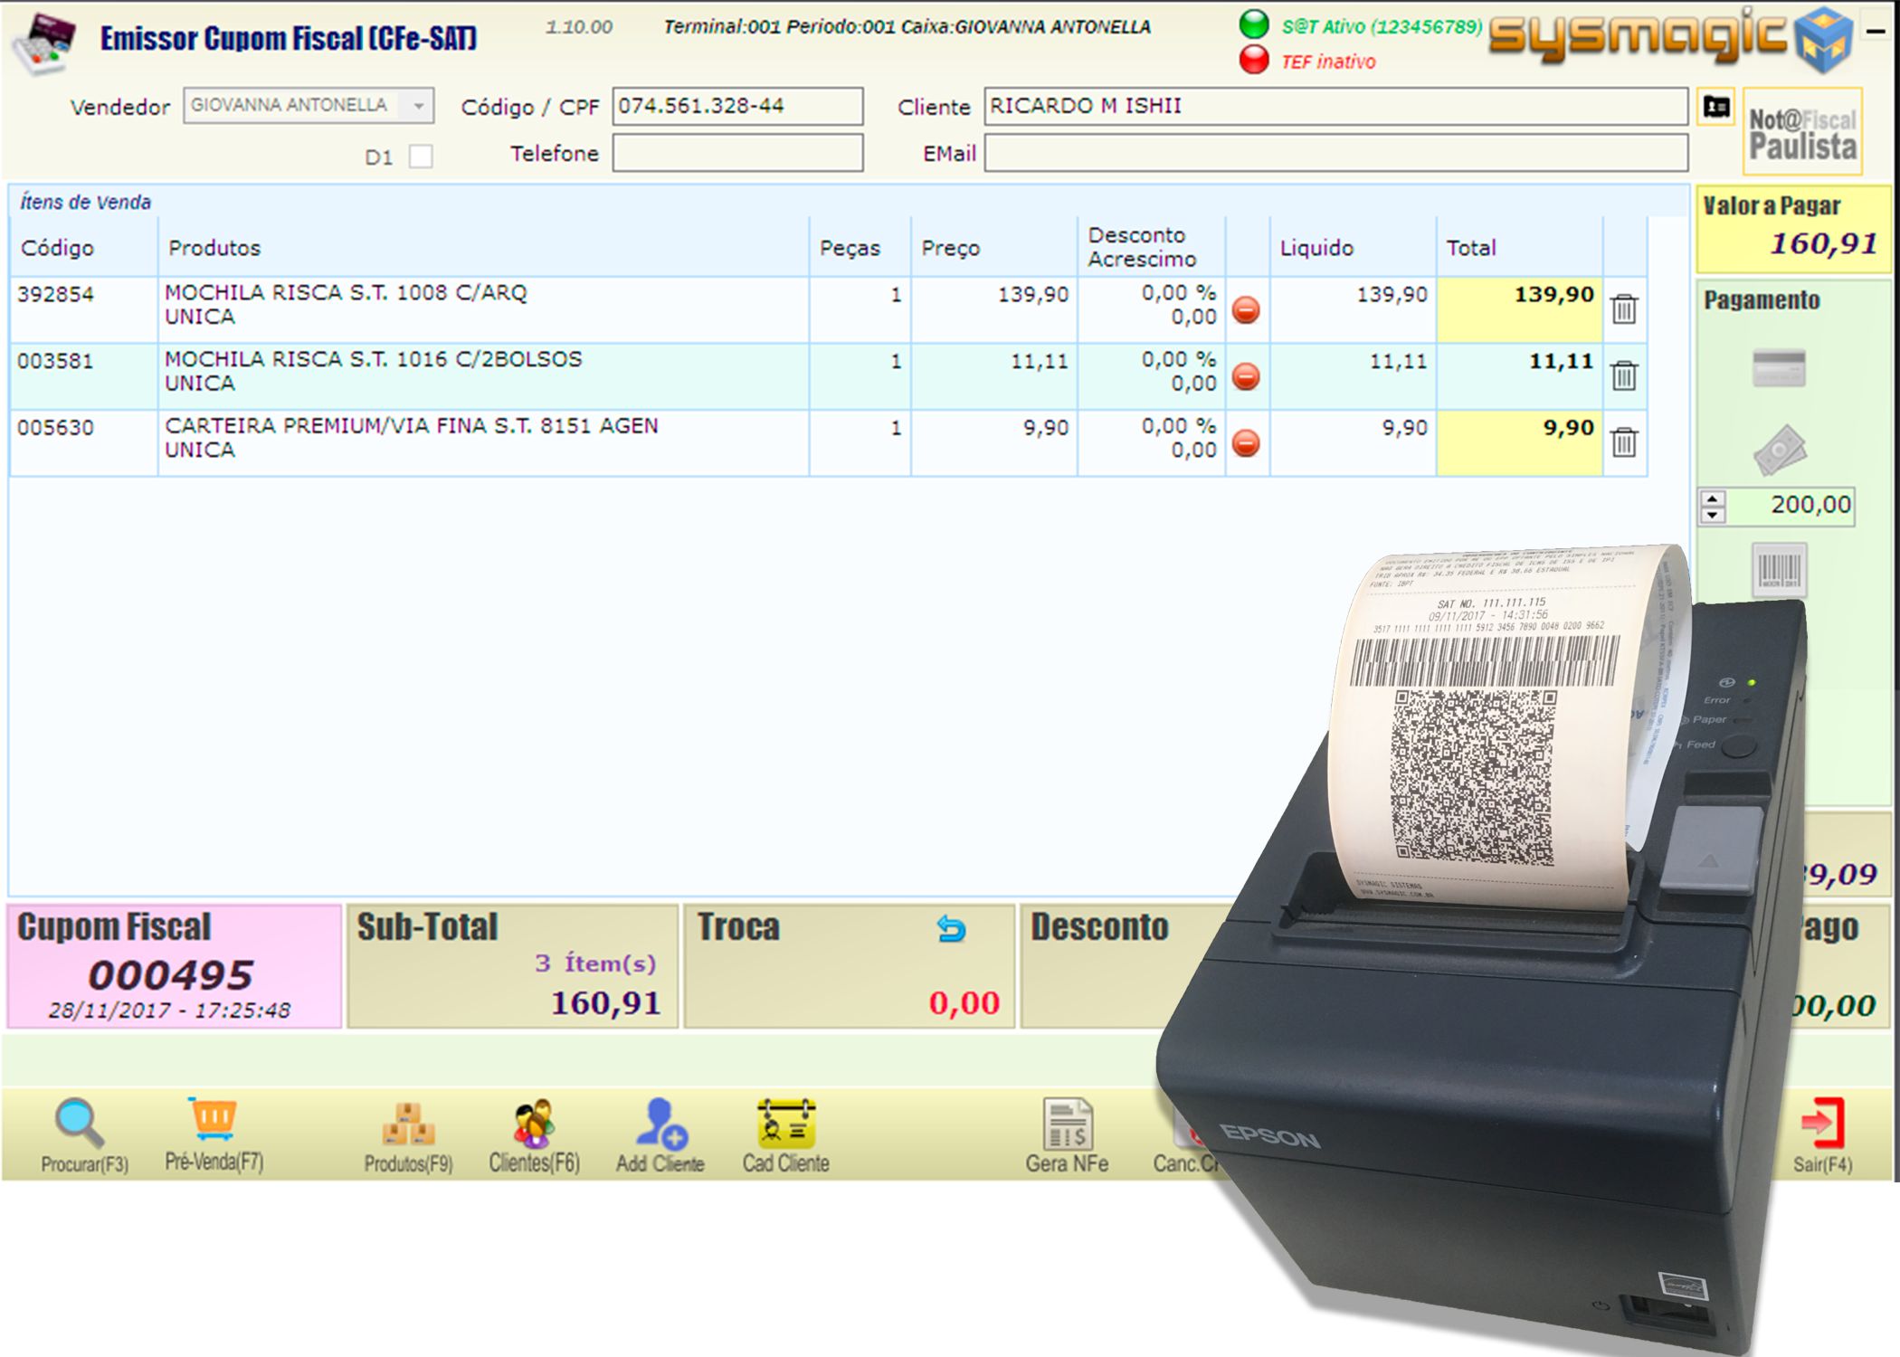Click the TEF inativo red status light
This screenshot has height=1357, width=1900.
(1254, 60)
